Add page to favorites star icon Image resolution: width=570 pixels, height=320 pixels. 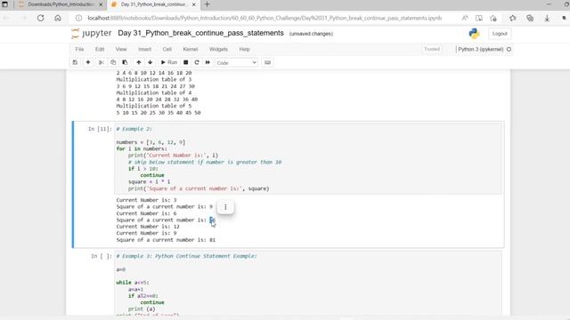493,18
